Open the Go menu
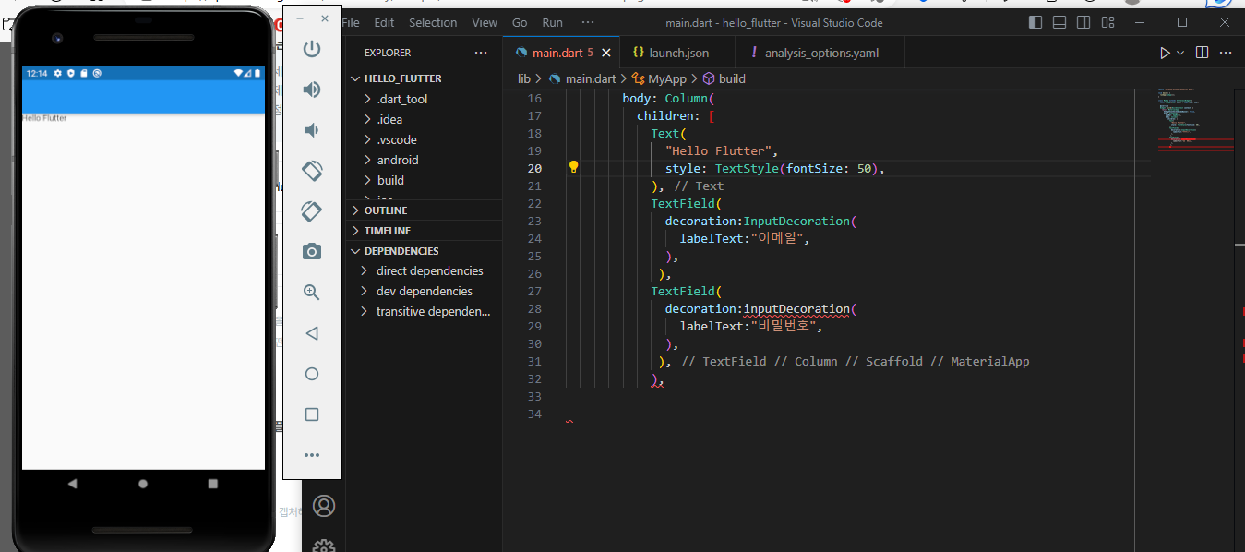 point(520,22)
